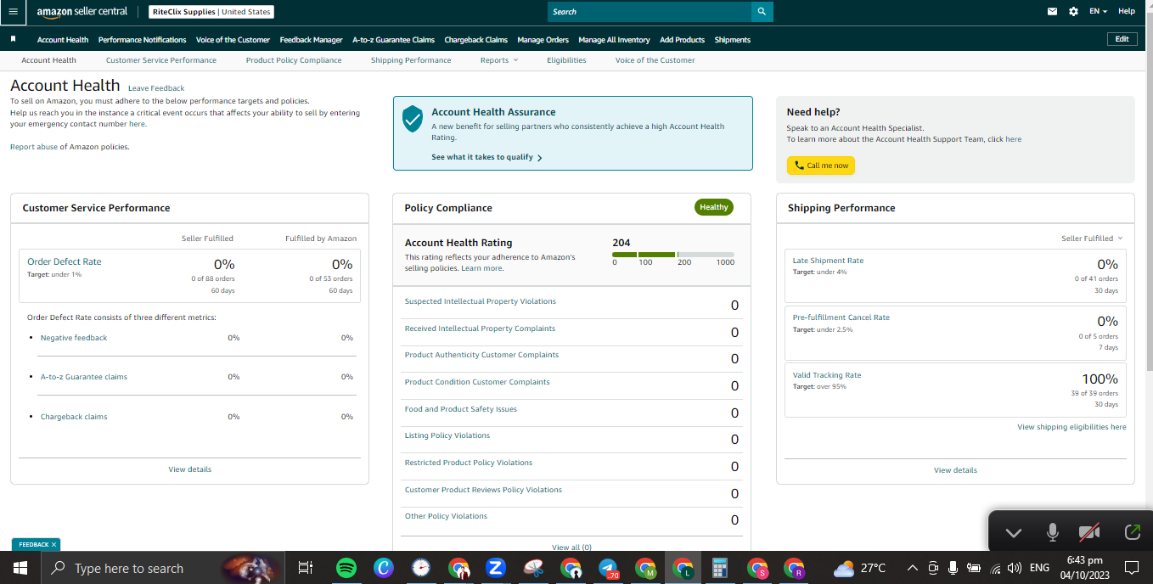Close the FEEDBACK tab widget

[x=53, y=544]
